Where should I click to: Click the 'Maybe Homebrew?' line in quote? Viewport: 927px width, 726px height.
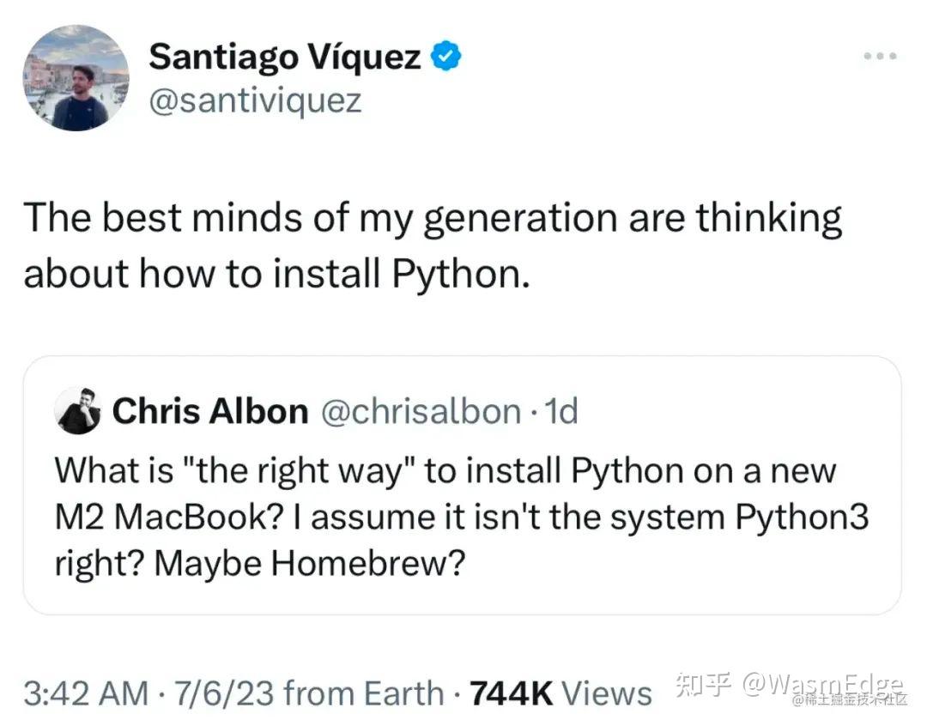coord(261,563)
